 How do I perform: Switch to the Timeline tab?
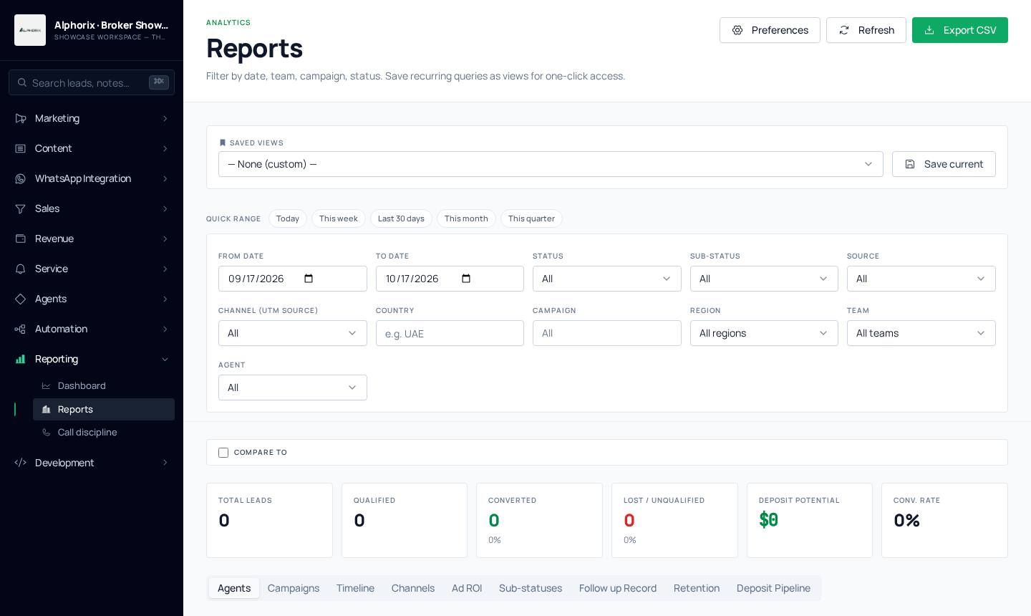(x=355, y=588)
